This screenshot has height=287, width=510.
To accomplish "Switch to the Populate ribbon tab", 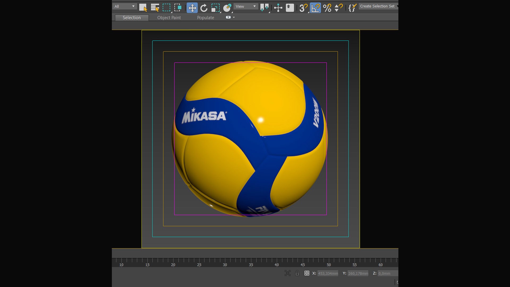I will (206, 18).
